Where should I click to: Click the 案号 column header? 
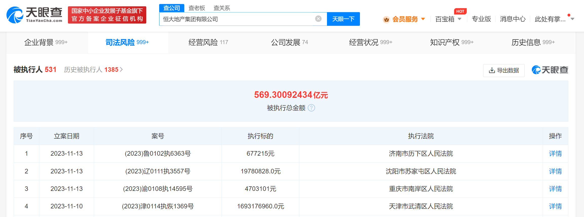(158, 136)
